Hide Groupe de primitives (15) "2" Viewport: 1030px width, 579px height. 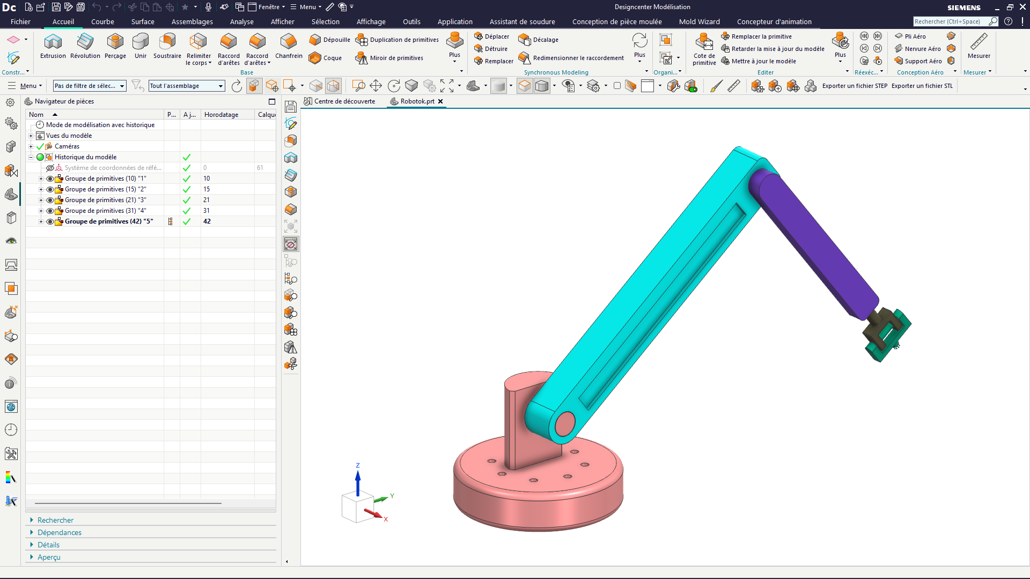click(x=50, y=189)
